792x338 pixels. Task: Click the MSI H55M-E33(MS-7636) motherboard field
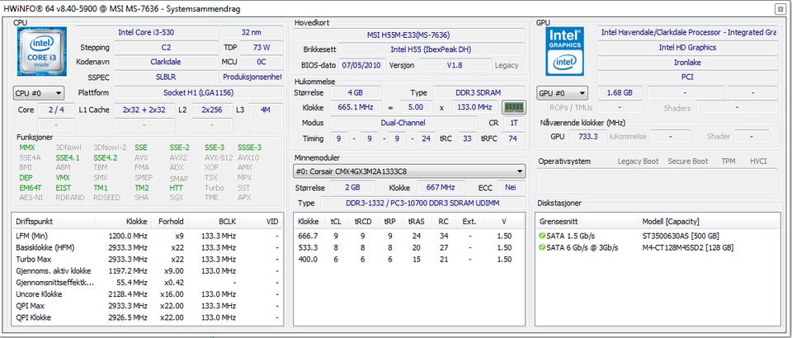(x=410, y=35)
